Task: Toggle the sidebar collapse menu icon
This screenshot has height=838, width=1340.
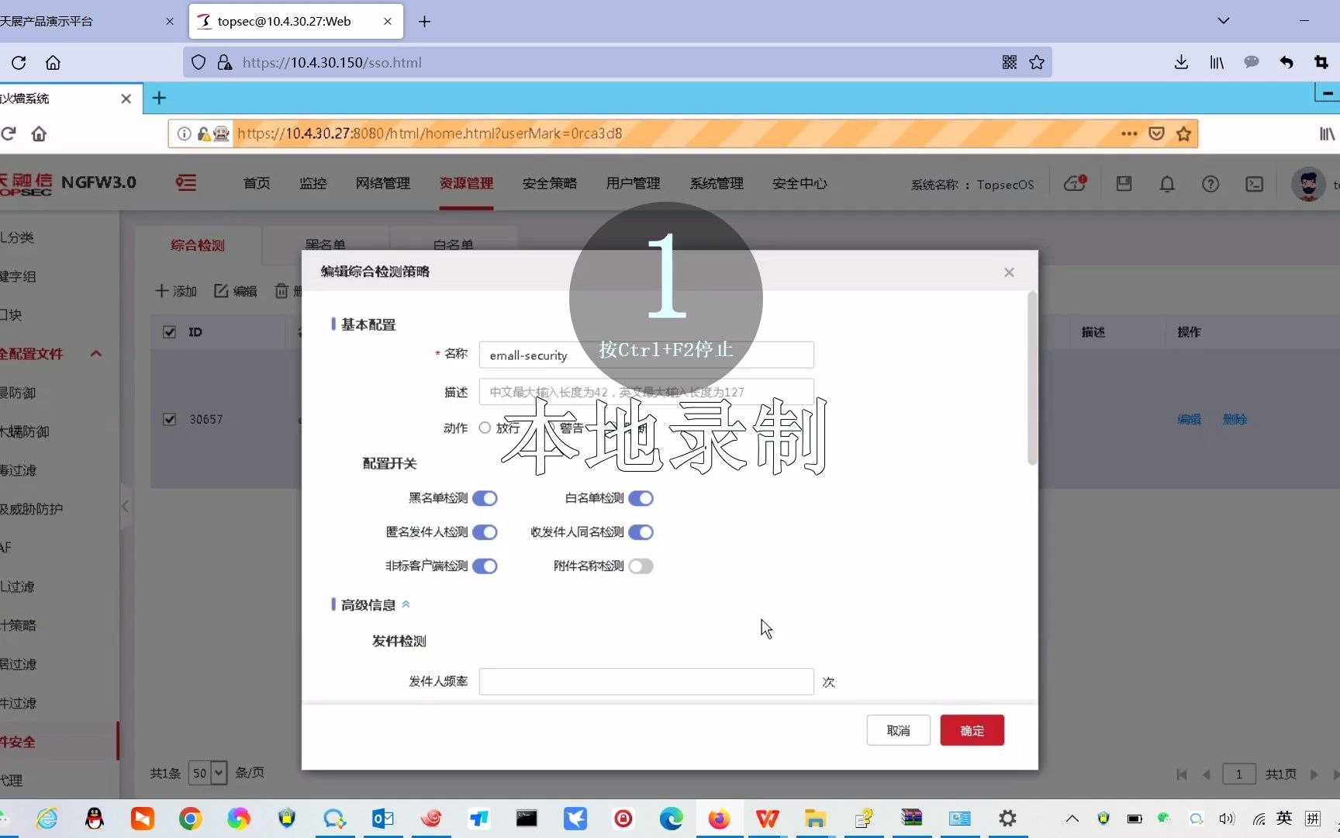Action: point(185,183)
